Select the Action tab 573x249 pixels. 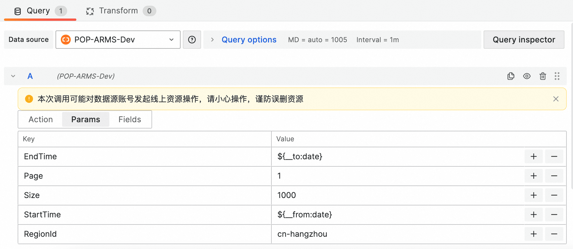point(41,119)
